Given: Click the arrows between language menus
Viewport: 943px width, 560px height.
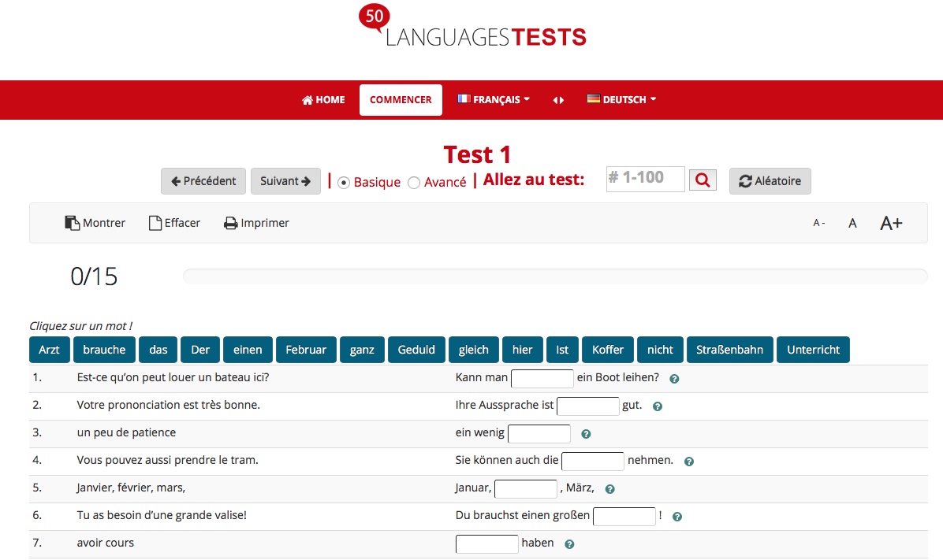Looking at the screenshot, I should 558,99.
